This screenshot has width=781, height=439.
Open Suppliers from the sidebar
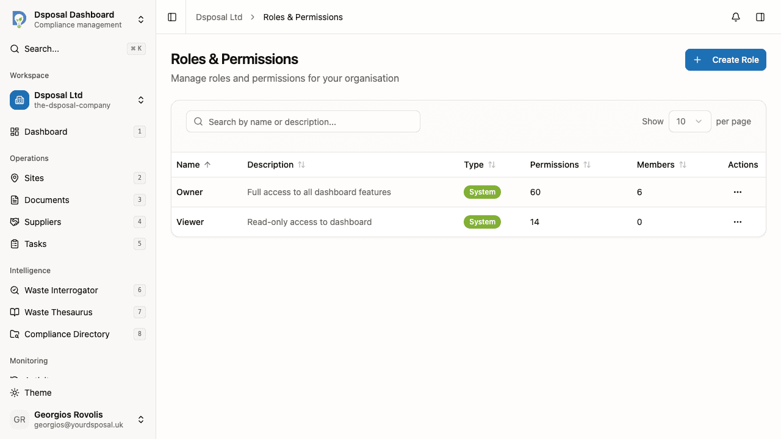(44, 222)
